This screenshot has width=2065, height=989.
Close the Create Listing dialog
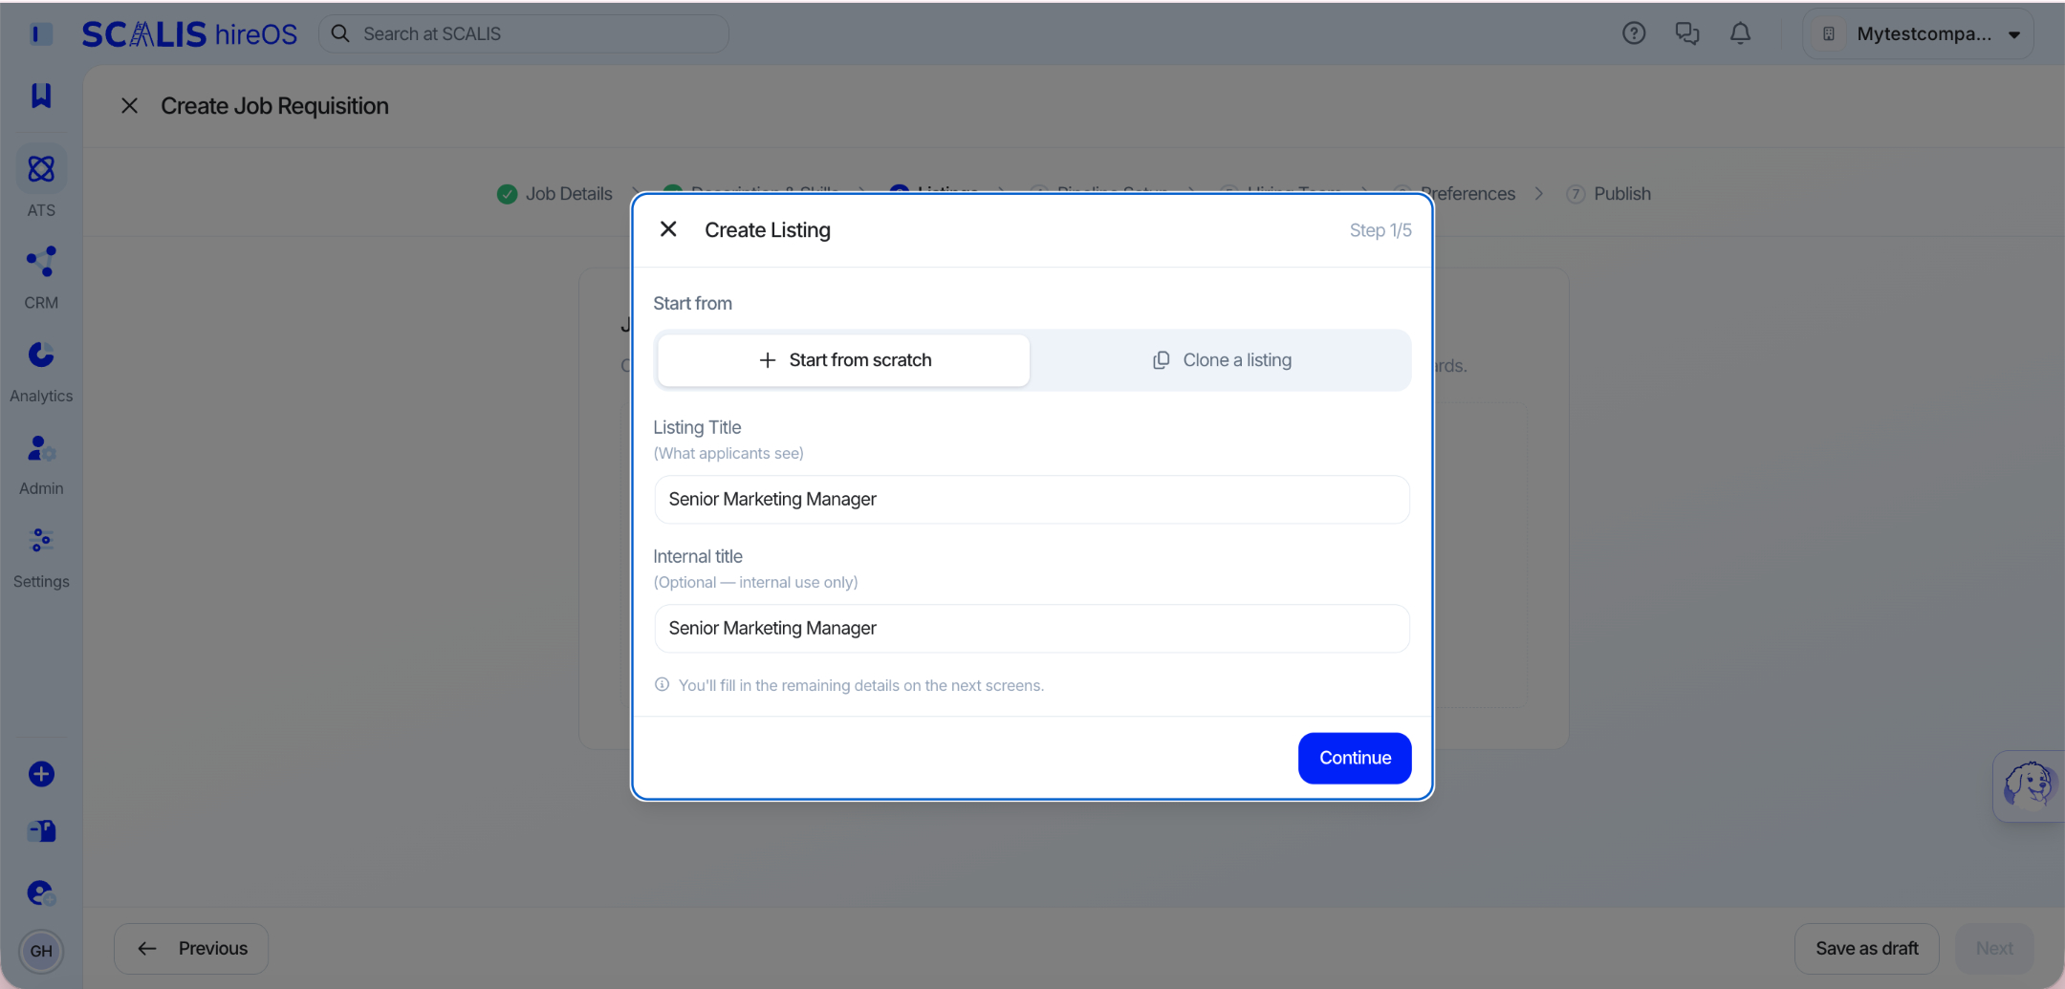pos(668,229)
